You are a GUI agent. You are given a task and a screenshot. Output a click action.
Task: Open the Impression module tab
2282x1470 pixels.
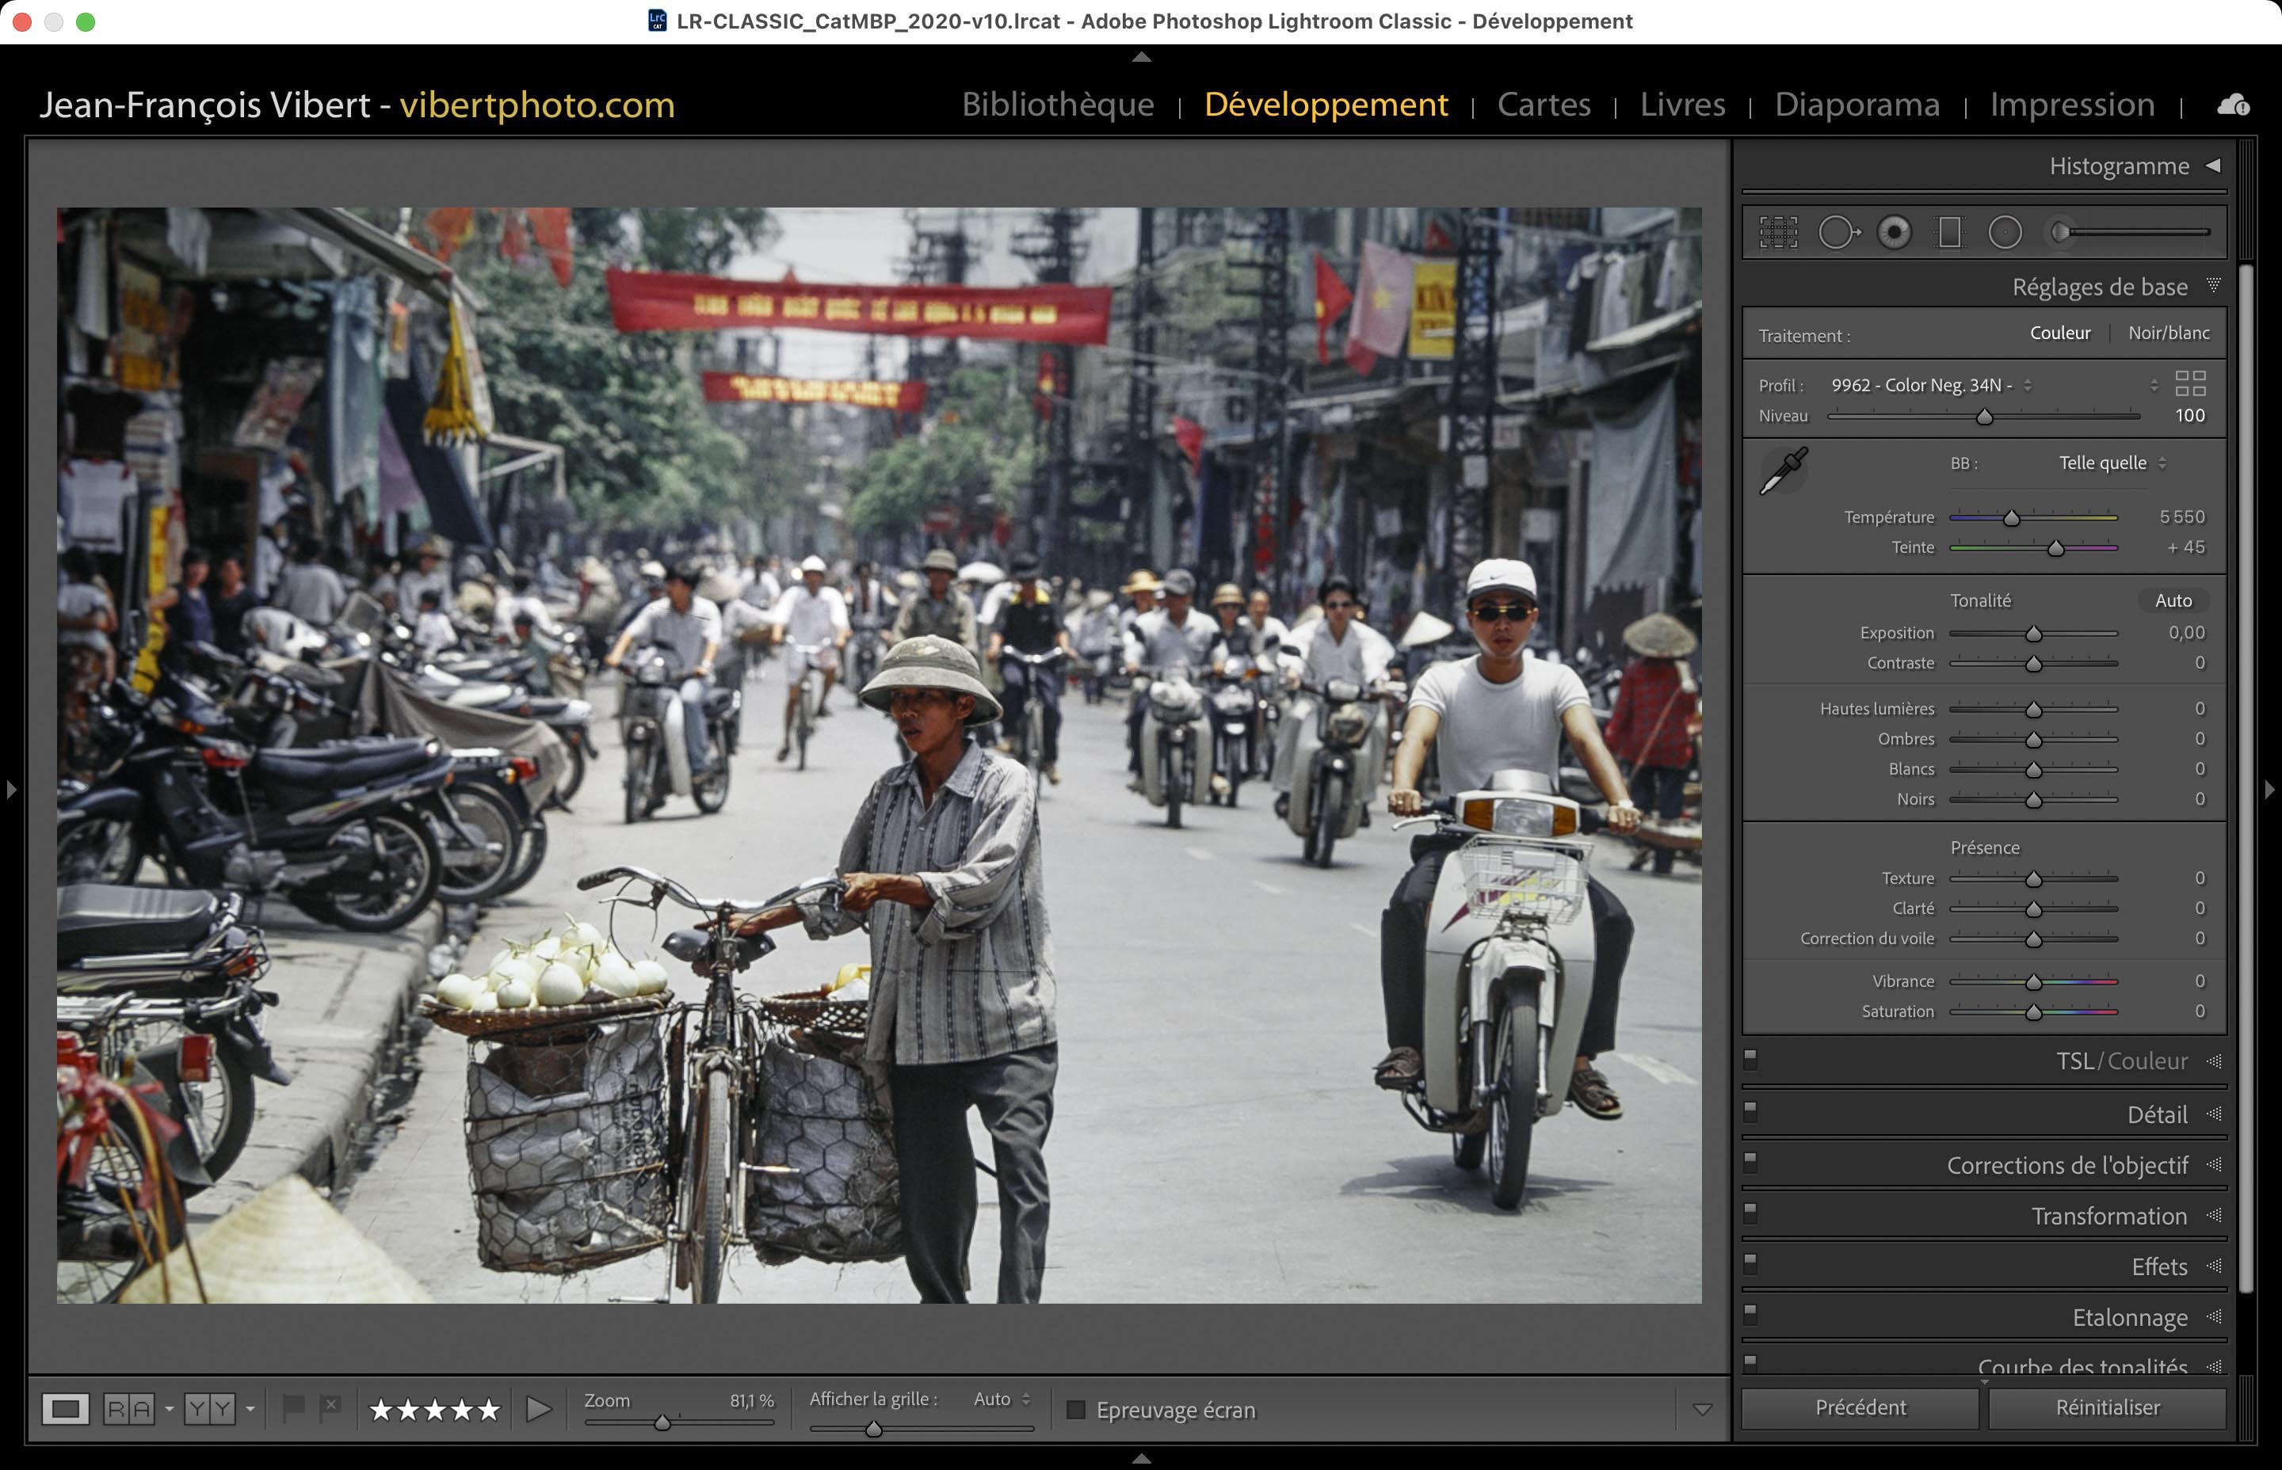2072,104
